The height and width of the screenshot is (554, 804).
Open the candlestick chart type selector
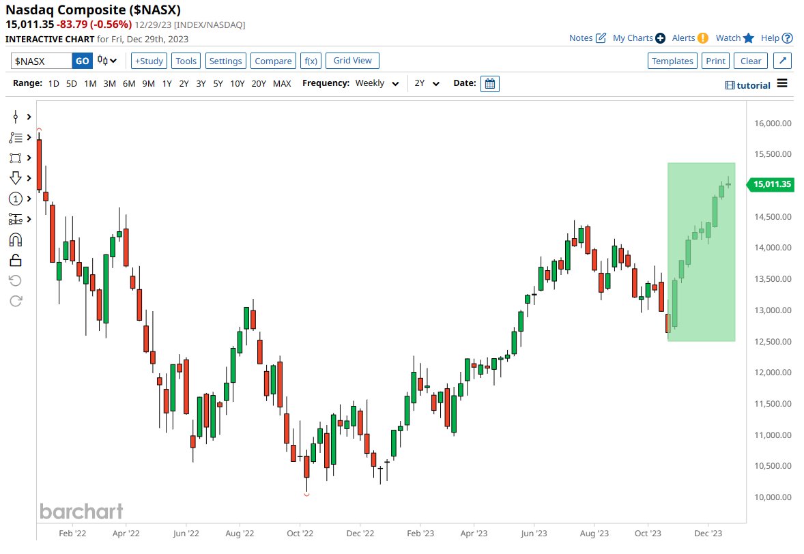click(x=107, y=61)
